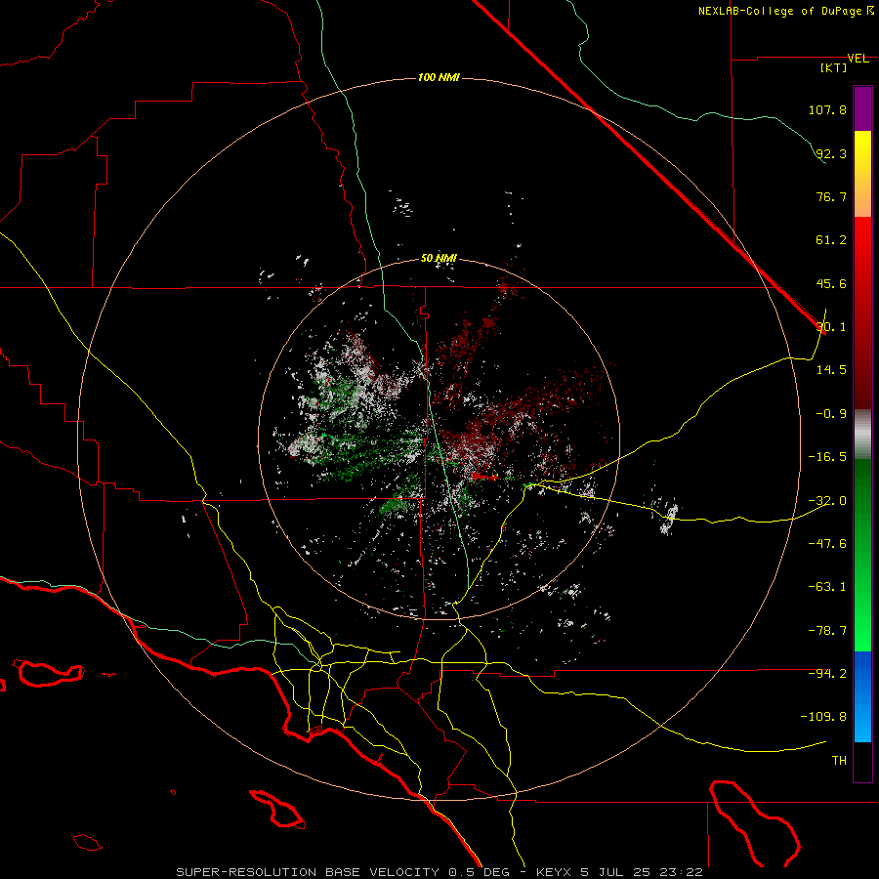Click the 45.6 scale value
The image size is (879, 879).
(831, 283)
